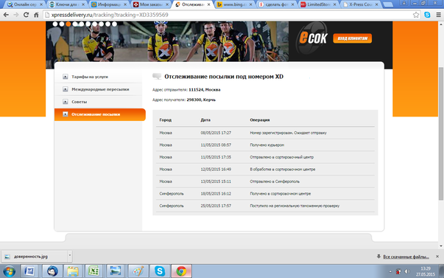Open the Все скачанные файлы link
Viewport: 444px width, 278px height.
coord(406,257)
